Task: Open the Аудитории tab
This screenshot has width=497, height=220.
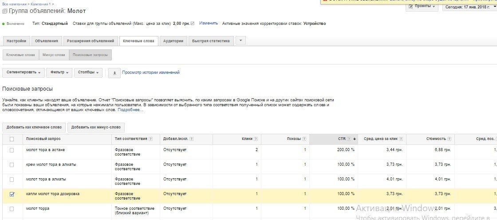Action: [174, 41]
